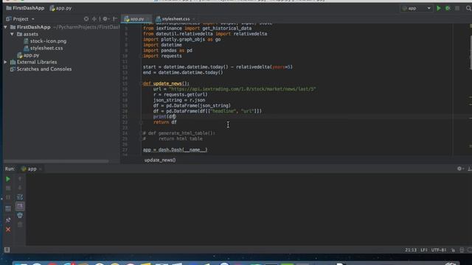Print the Run console output
This screenshot has width=472, height=265.
pyautogui.click(x=20, y=216)
